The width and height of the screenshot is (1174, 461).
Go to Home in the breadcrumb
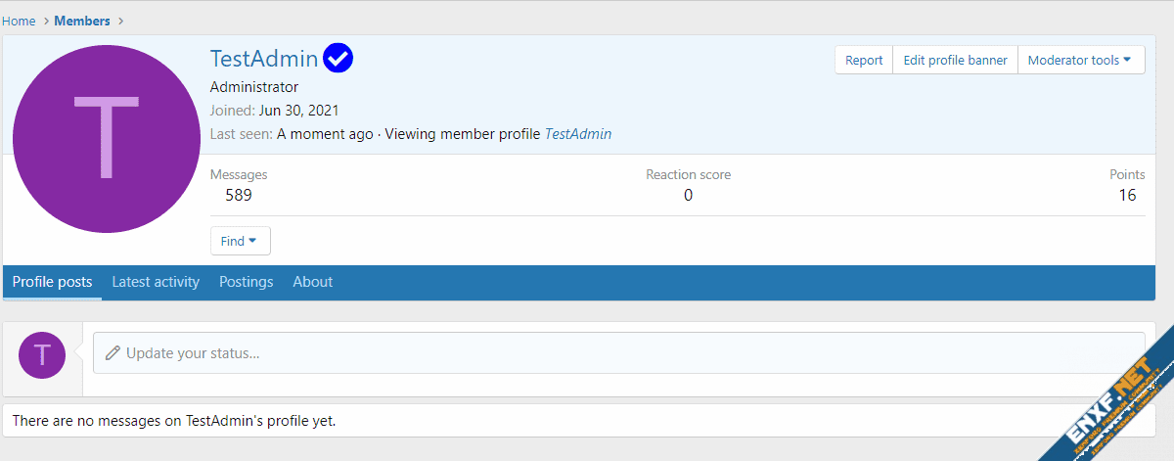click(x=19, y=21)
